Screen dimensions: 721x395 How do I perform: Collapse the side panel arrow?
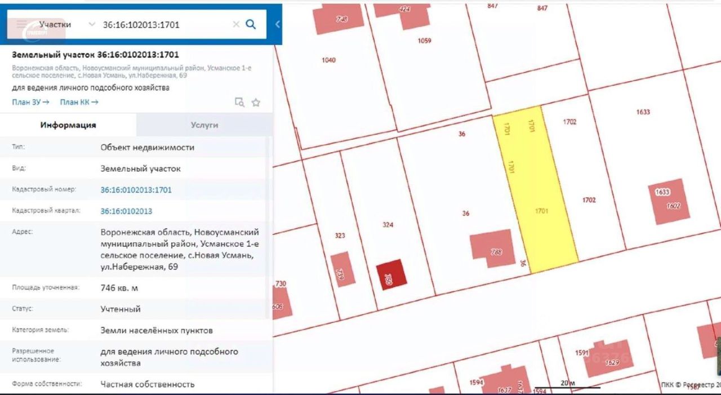coord(277,24)
